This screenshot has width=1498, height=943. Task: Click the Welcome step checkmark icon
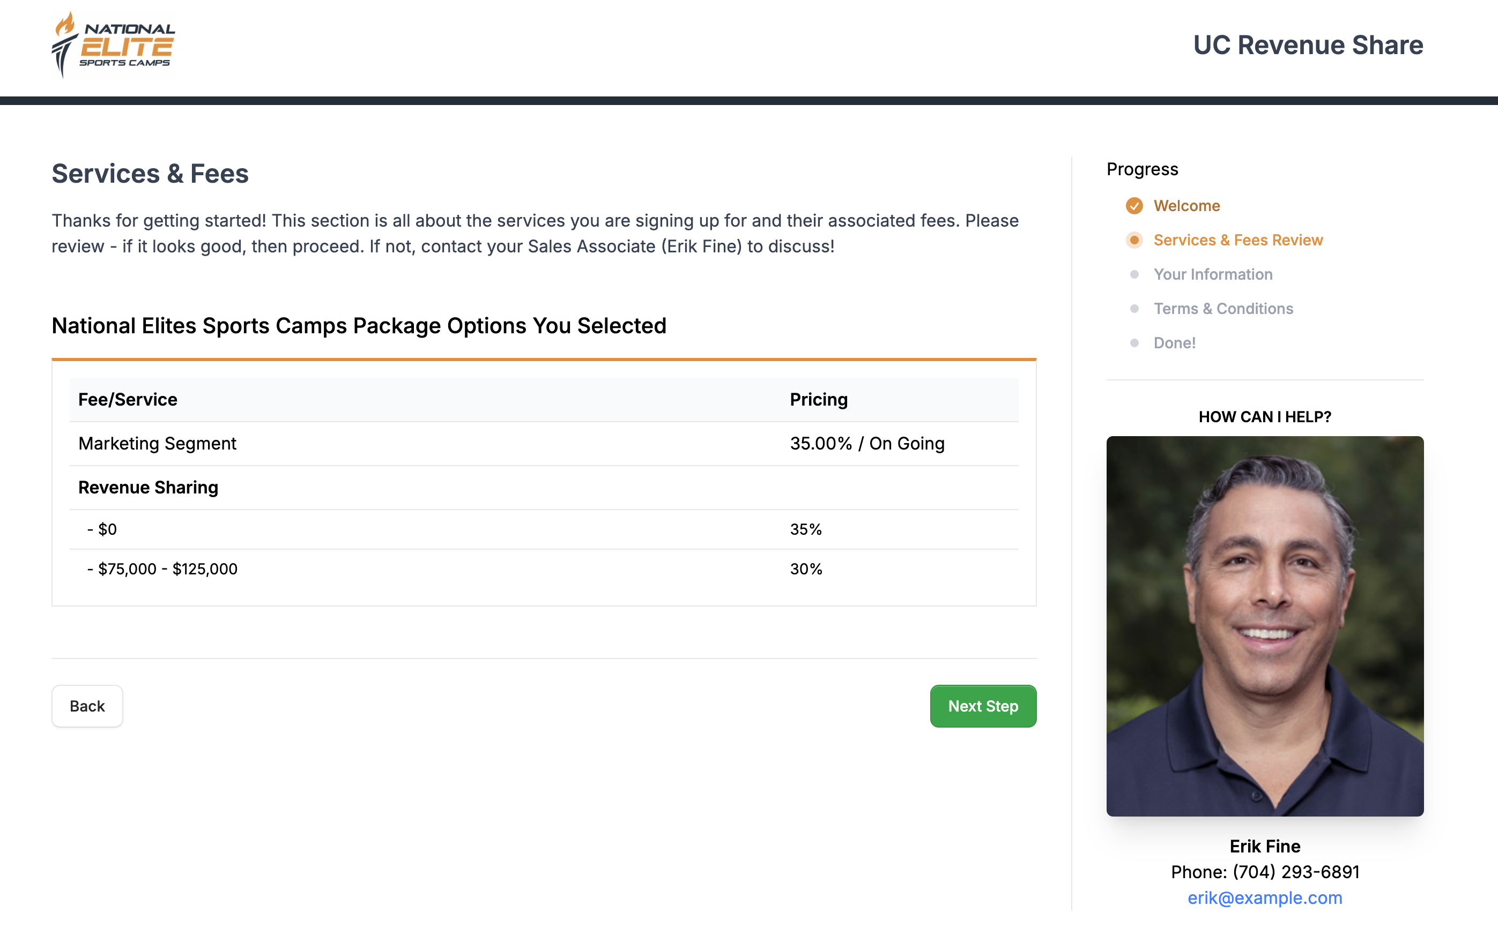click(x=1134, y=206)
